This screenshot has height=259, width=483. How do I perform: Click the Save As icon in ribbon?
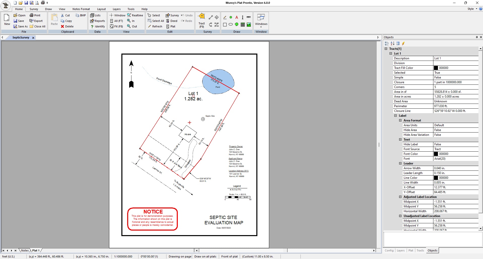point(15,26)
